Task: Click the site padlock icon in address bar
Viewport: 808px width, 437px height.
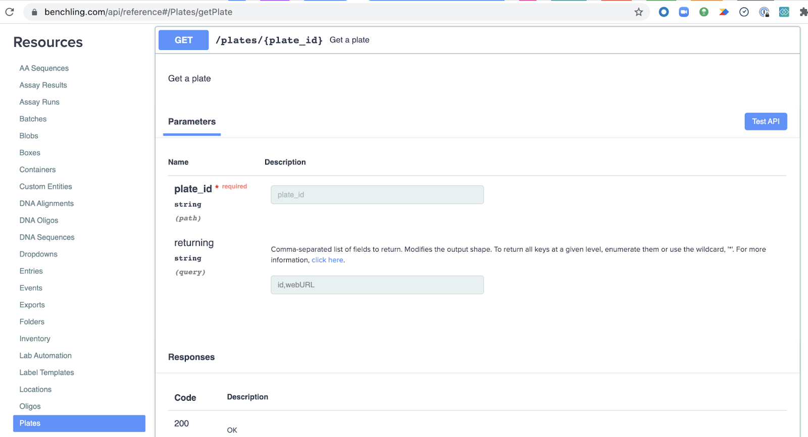Action: [x=34, y=12]
